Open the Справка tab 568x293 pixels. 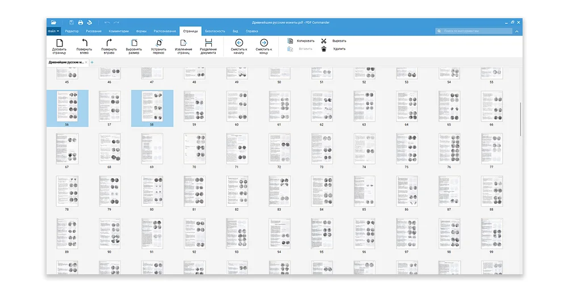point(252,31)
